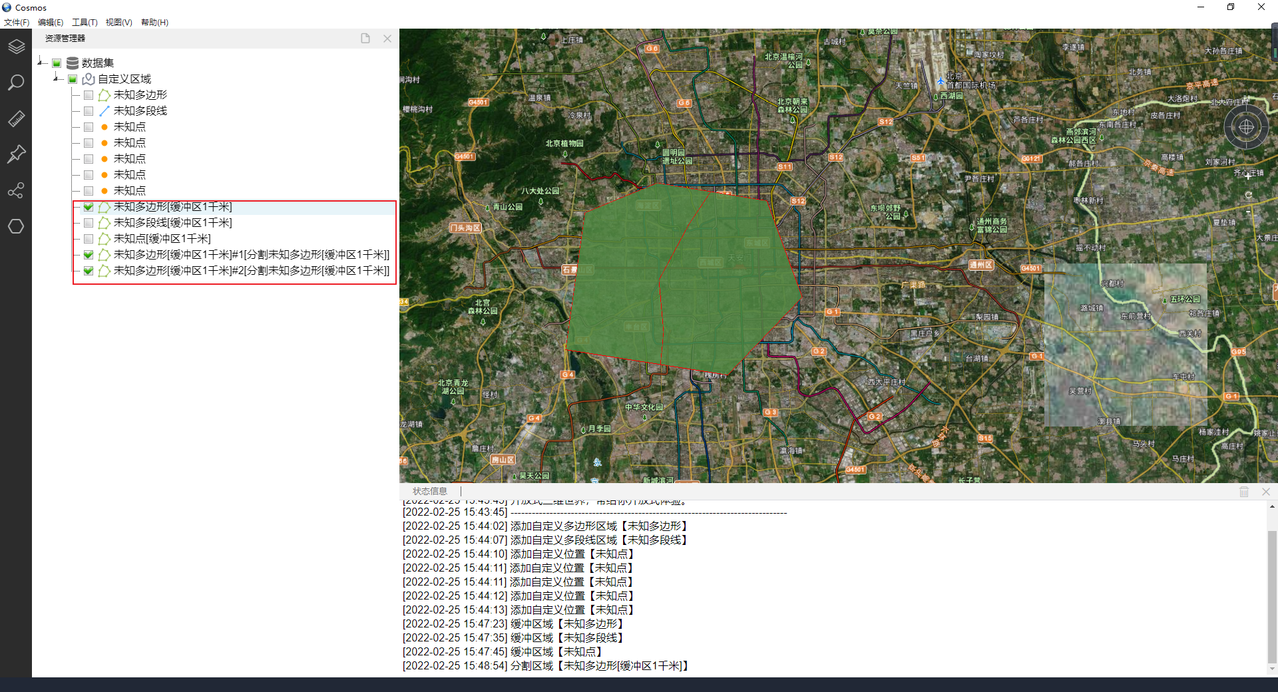This screenshot has width=1278, height=692.
Task: Select the hexagon Polygon tool
Action: 16,226
